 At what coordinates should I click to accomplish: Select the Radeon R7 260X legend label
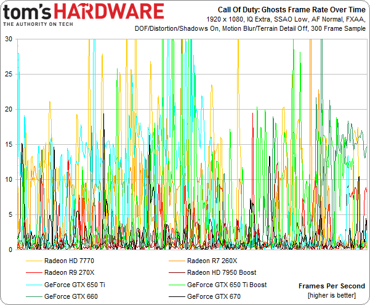click(x=212, y=261)
